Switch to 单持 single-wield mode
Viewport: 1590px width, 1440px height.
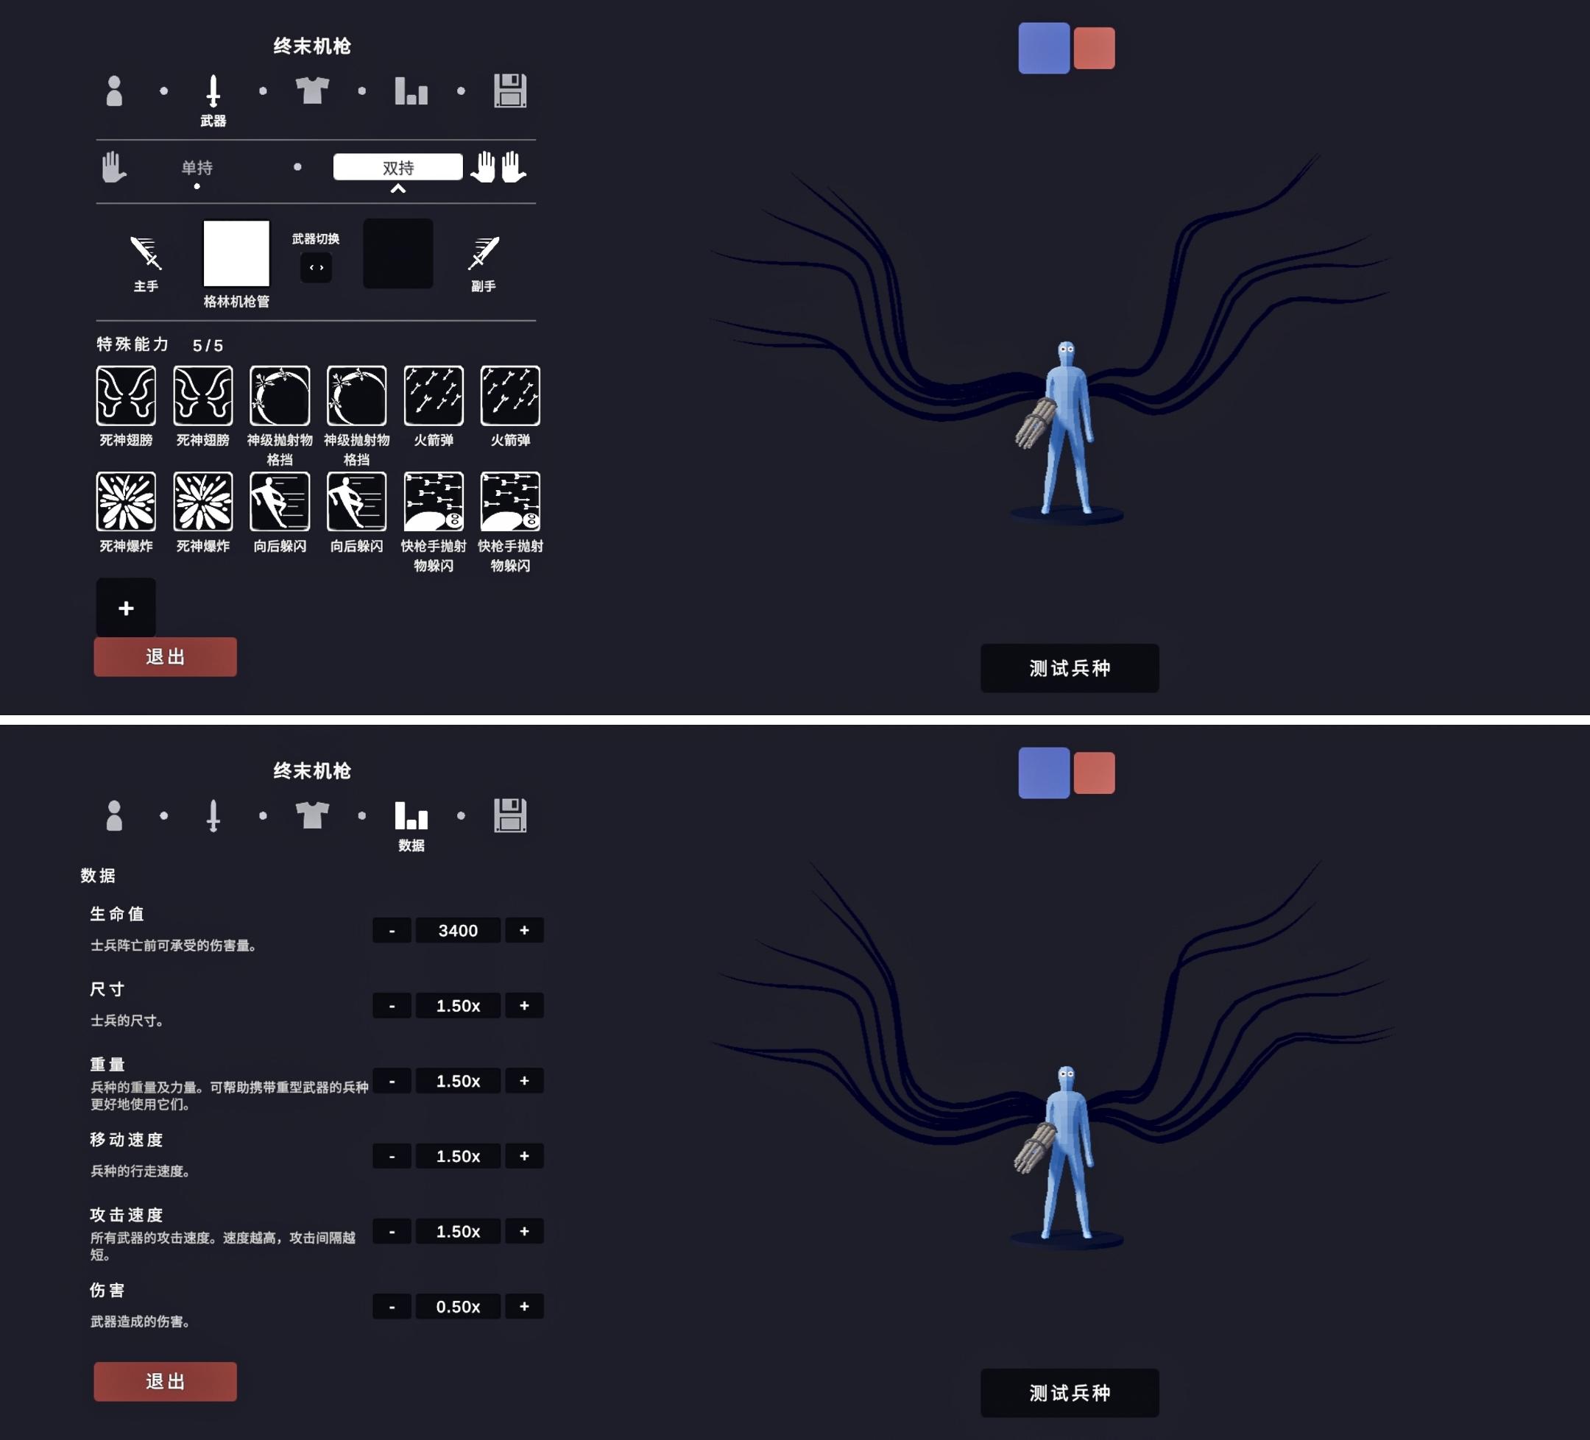click(x=197, y=167)
